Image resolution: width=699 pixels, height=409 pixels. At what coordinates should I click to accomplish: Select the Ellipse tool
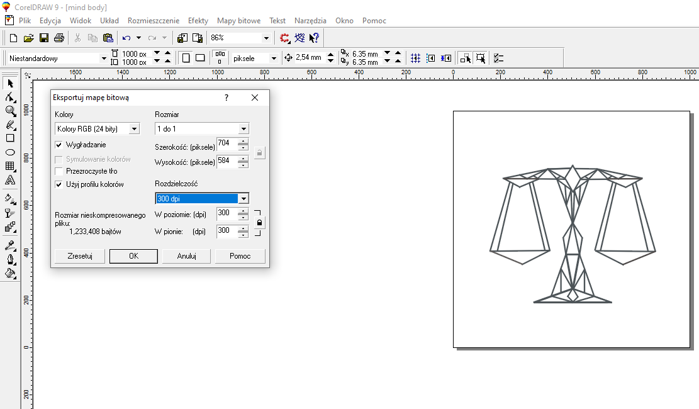point(10,152)
